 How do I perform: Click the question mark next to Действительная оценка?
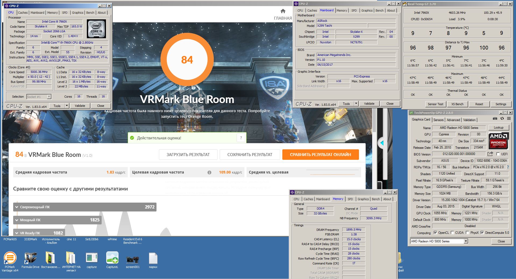pos(241,138)
